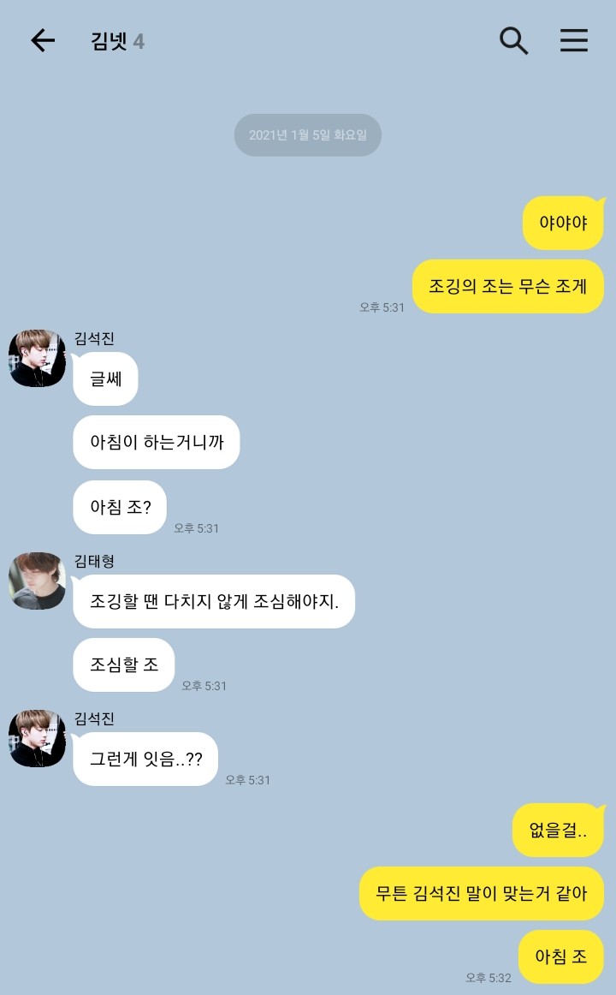Tap message 조깅할 땐 다치지 않게 조심해야지.
The height and width of the screenshot is (995, 616).
pyautogui.click(x=214, y=602)
